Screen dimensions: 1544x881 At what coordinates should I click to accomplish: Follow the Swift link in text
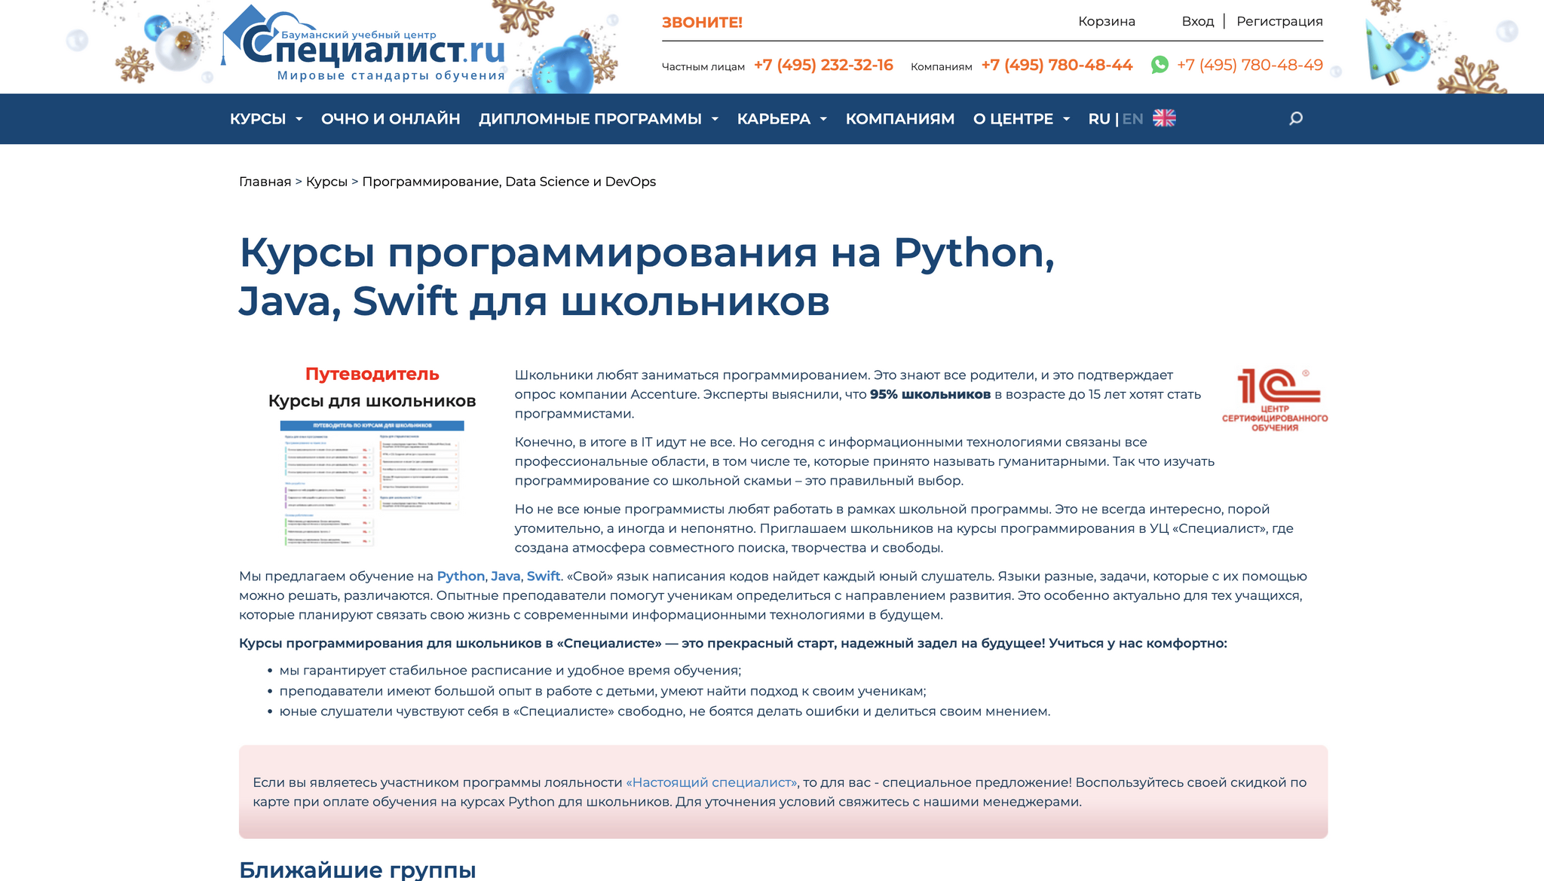point(543,576)
